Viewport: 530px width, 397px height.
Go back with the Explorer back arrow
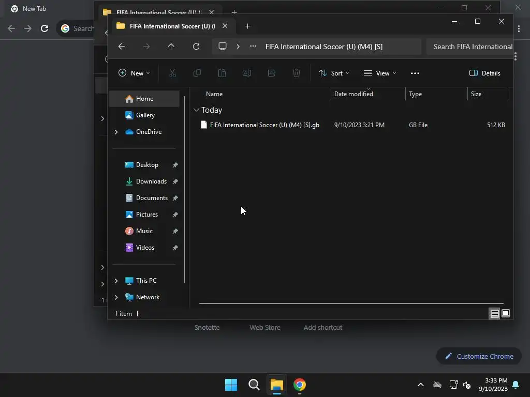pyautogui.click(x=122, y=47)
